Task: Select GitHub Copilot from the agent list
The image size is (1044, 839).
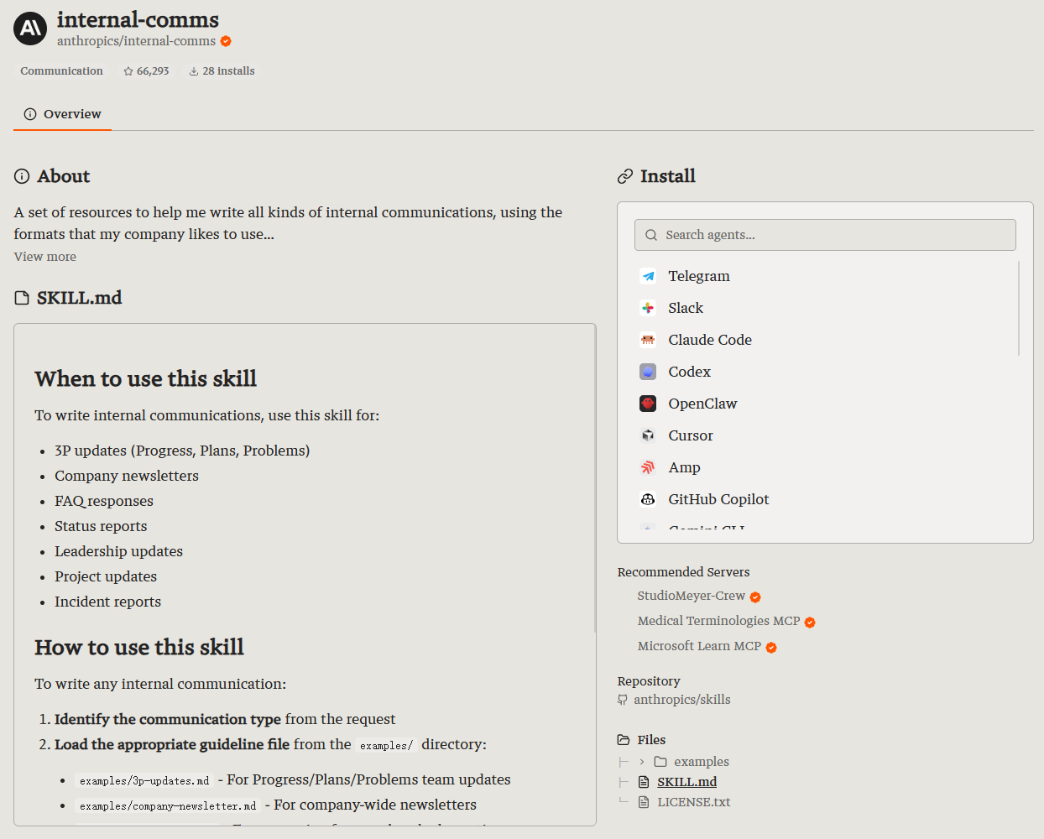Action: pos(825,499)
